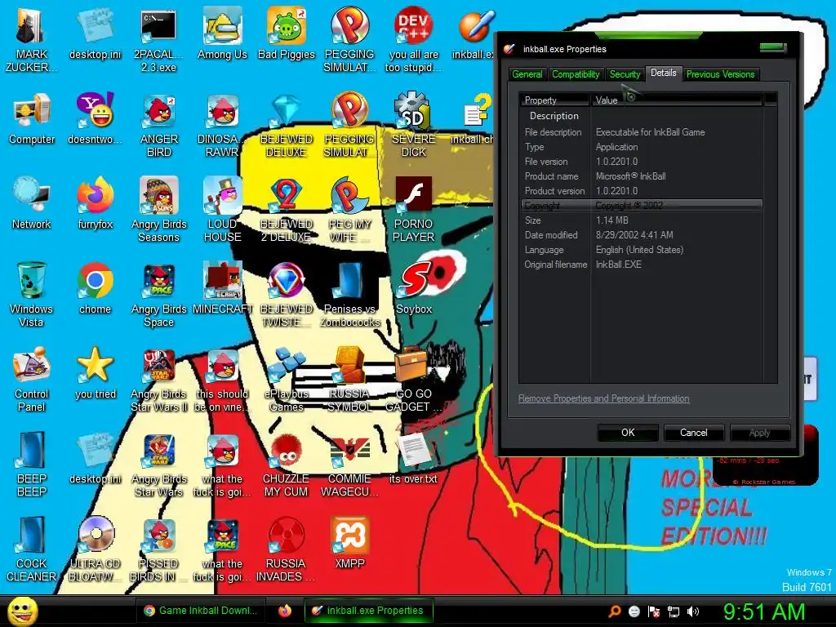Click the '8/29/2002 4:41 AM' date value
836x627 pixels.
pos(634,235)
